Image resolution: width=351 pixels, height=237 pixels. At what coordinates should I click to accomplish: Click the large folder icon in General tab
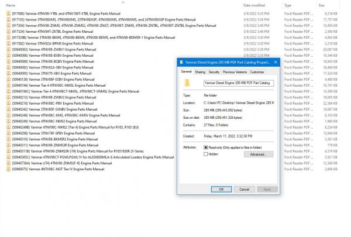tap(187, 83)
